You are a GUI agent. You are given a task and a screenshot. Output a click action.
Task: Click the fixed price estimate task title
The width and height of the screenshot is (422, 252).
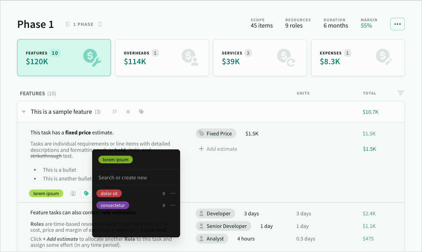72,133
